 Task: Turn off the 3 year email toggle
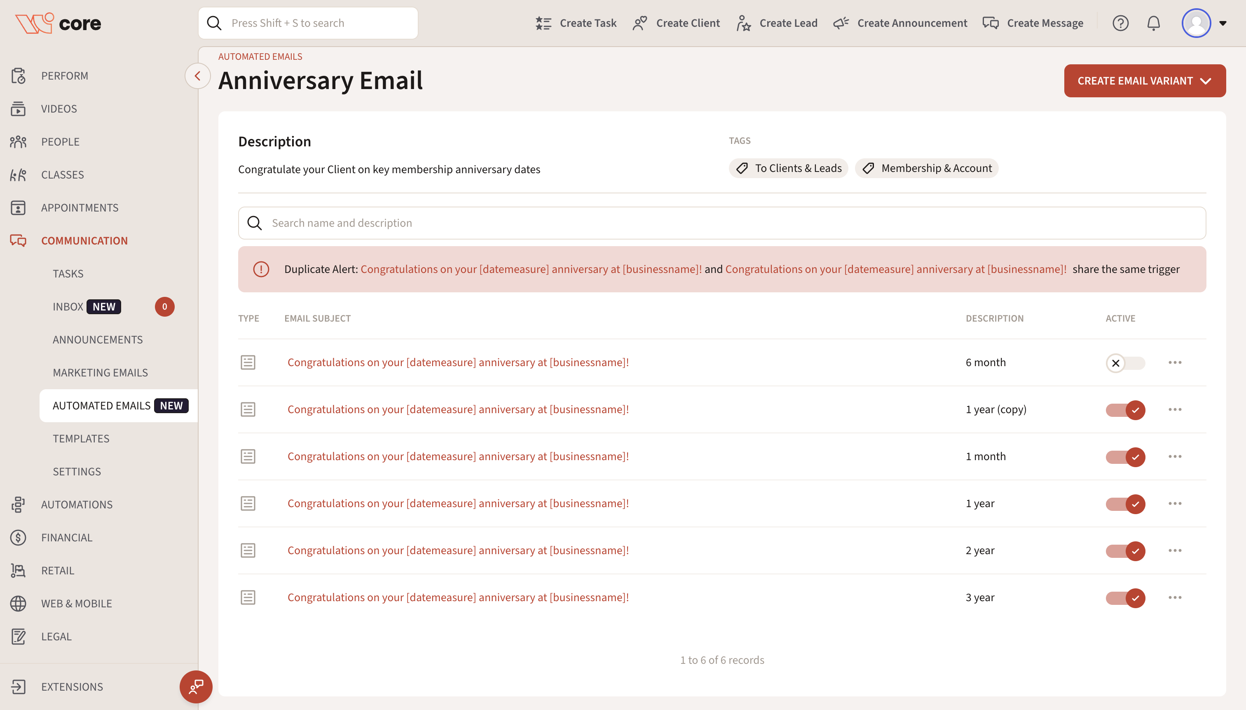point(1125,598)
